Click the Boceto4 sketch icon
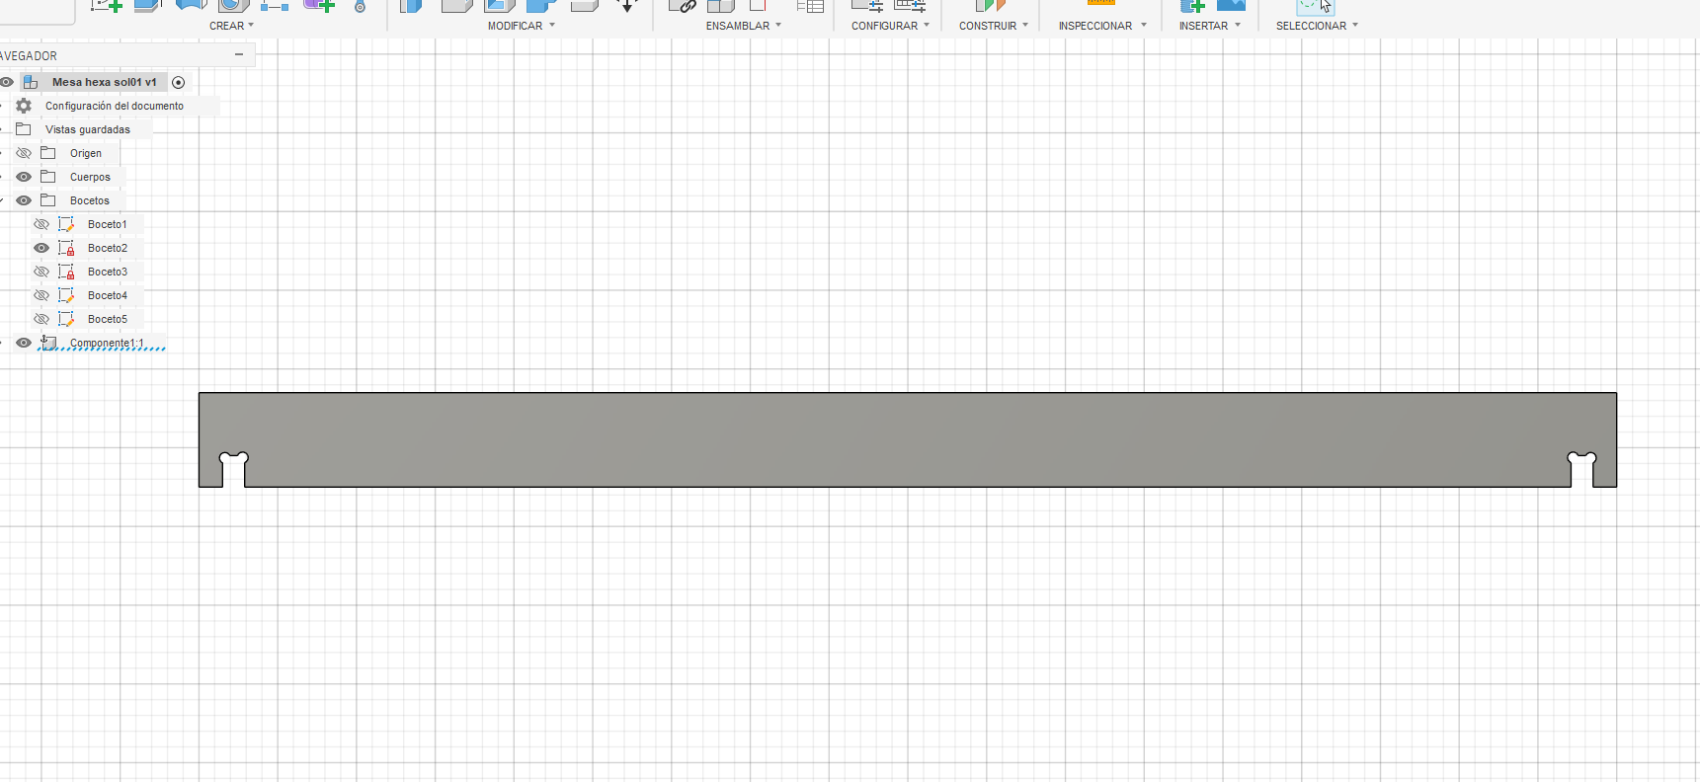The height and width of the screenshot is (782, 1700). click(x=66, y=295)
